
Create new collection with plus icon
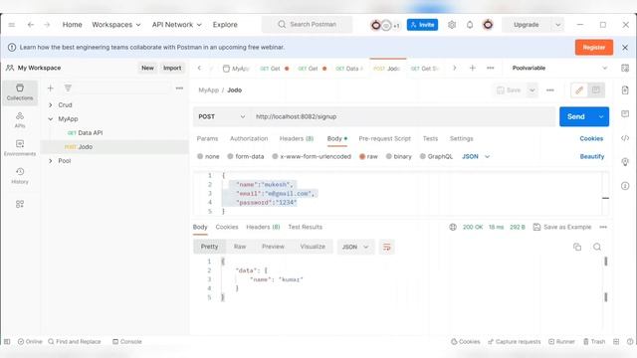[51, 89]
